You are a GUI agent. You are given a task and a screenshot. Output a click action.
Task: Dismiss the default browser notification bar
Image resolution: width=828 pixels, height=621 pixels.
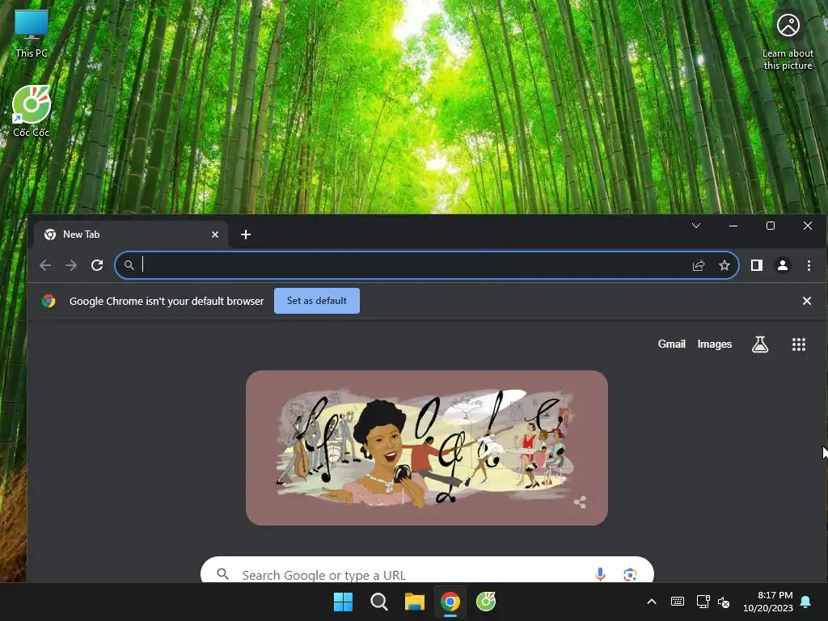[806, 301]
